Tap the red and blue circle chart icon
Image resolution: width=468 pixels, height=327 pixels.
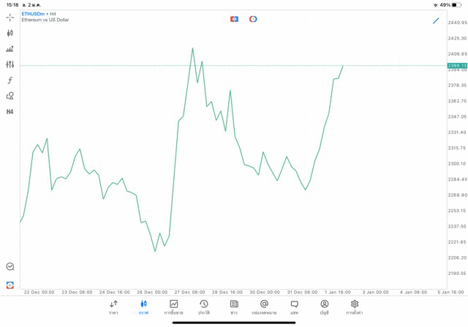253,19
